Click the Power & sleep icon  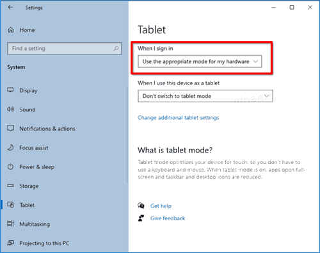(10, 167)
